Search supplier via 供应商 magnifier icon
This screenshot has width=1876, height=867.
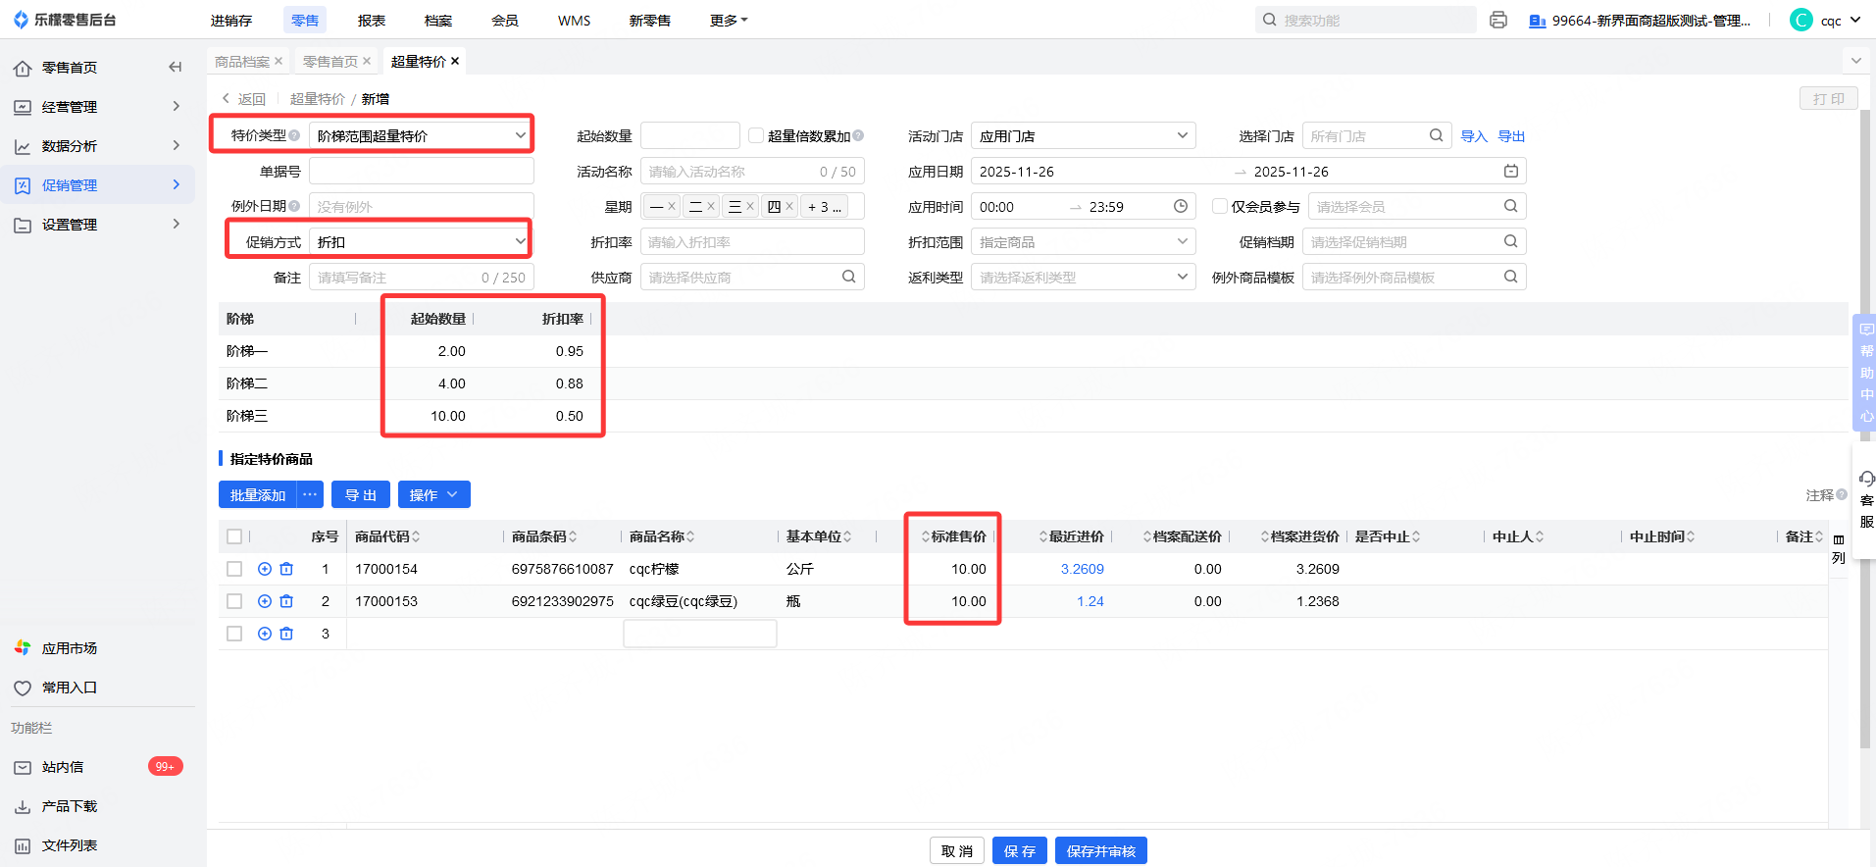848,277
